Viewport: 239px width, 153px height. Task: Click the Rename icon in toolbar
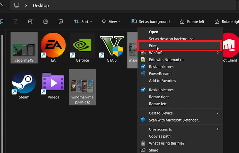point(31,21)
